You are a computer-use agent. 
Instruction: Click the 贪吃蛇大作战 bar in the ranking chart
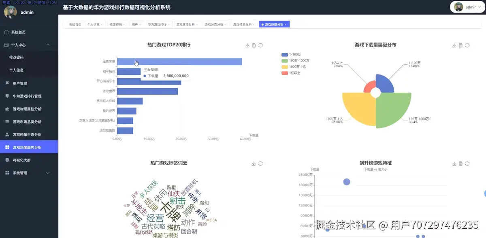[130, 101]
